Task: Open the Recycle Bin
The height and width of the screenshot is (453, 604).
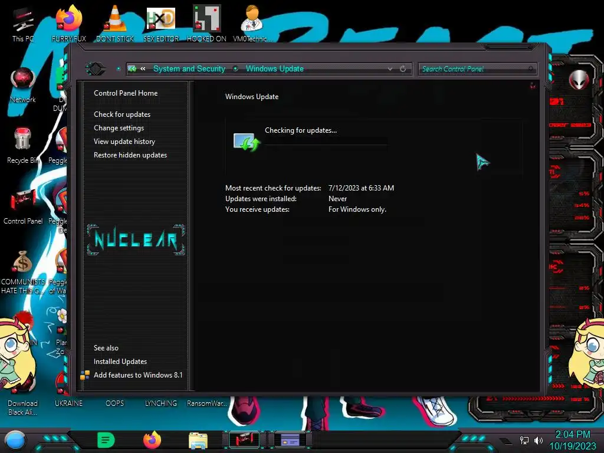Action: click(23, 146)
